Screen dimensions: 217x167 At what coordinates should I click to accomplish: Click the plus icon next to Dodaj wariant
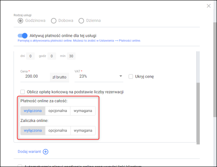(x=45, y=151)
